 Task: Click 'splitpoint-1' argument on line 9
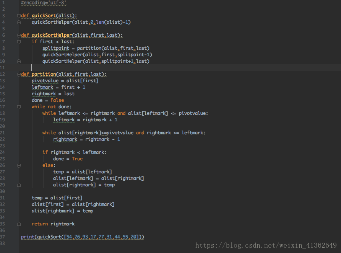pos(133,55)
